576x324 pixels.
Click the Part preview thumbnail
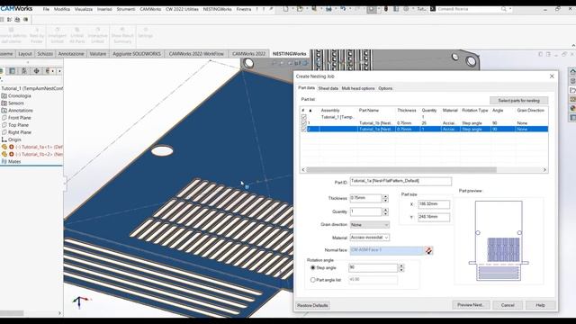(499, 240)
